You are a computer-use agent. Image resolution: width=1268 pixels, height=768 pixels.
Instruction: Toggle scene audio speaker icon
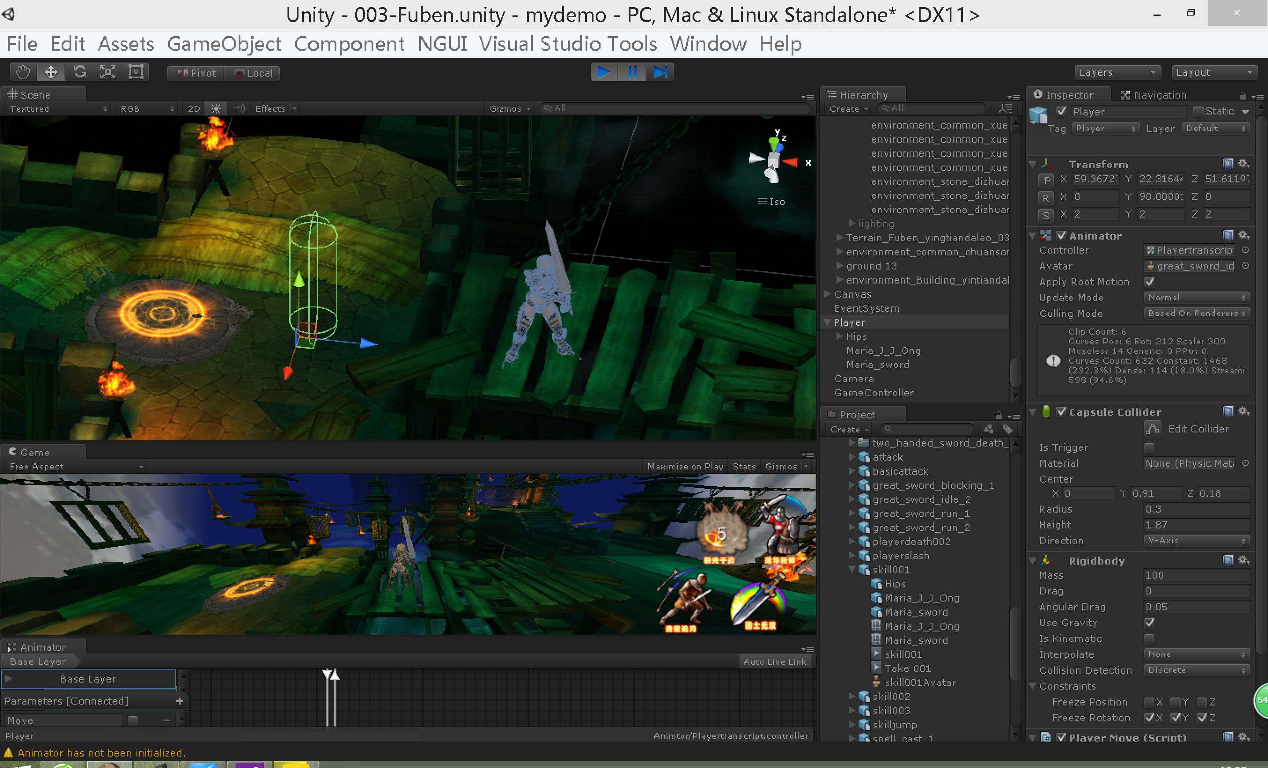coord(239,109)
